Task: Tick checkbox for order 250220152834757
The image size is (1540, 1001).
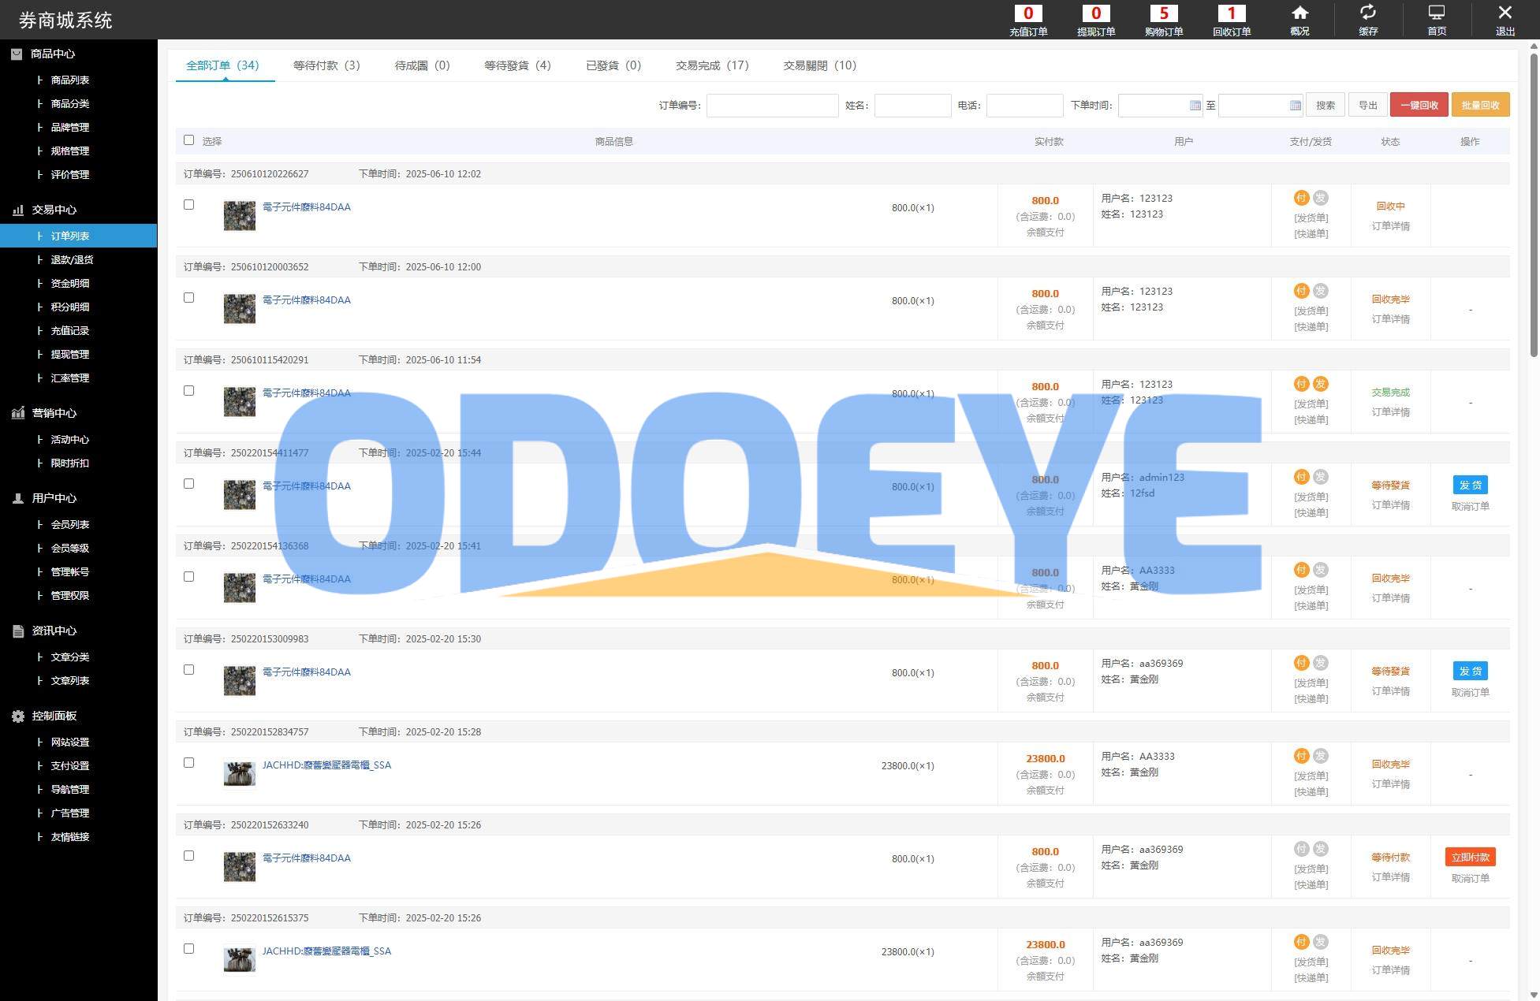Action: [x=188, y=763]
